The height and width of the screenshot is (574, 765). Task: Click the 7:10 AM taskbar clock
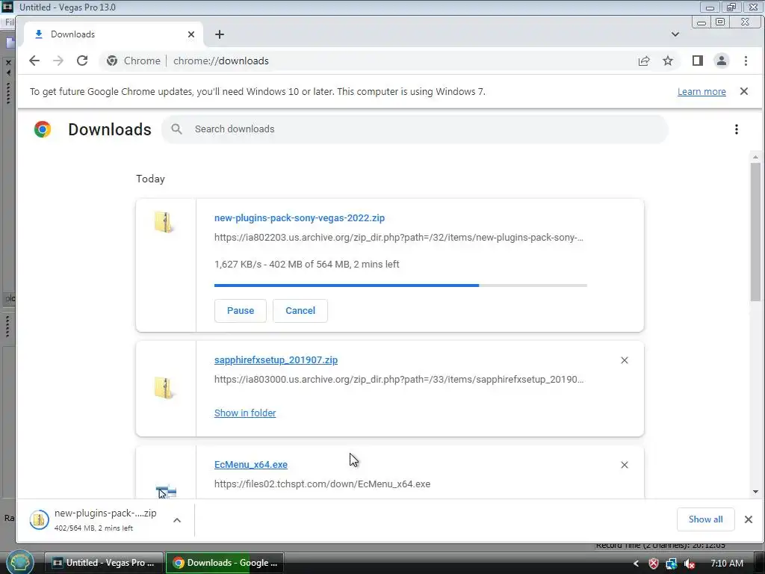point(726,564)
